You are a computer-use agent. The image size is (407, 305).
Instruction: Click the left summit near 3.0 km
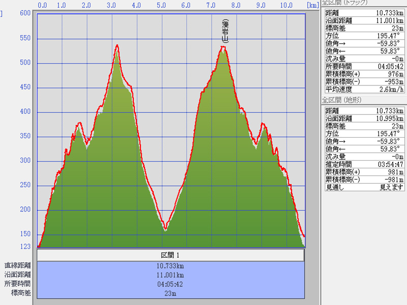118,46
